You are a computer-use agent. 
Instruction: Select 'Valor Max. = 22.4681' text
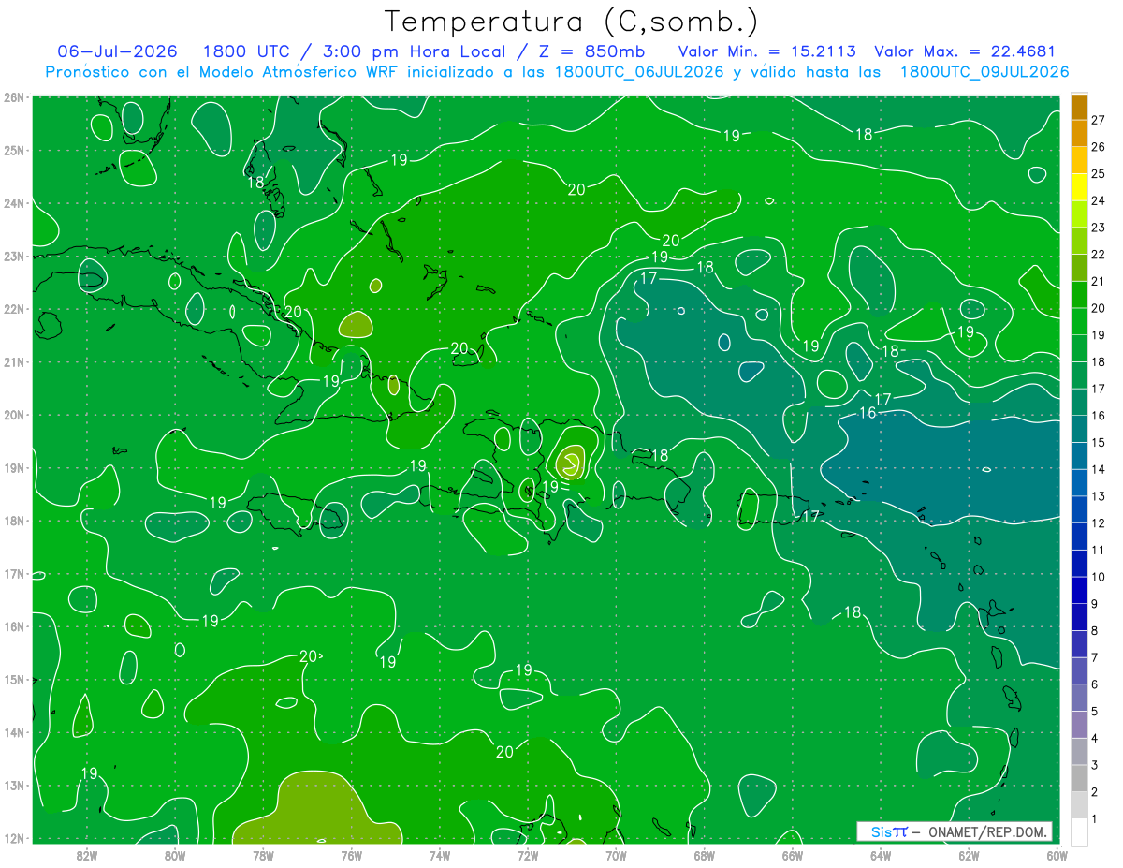click(965, 51)
